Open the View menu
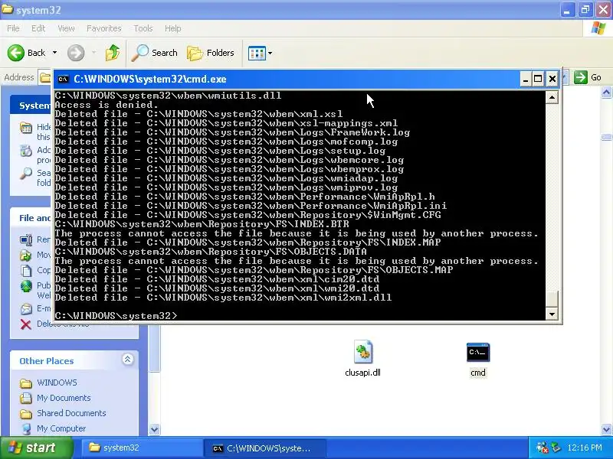Screen dimensions: 613x459 pos(66,28)
